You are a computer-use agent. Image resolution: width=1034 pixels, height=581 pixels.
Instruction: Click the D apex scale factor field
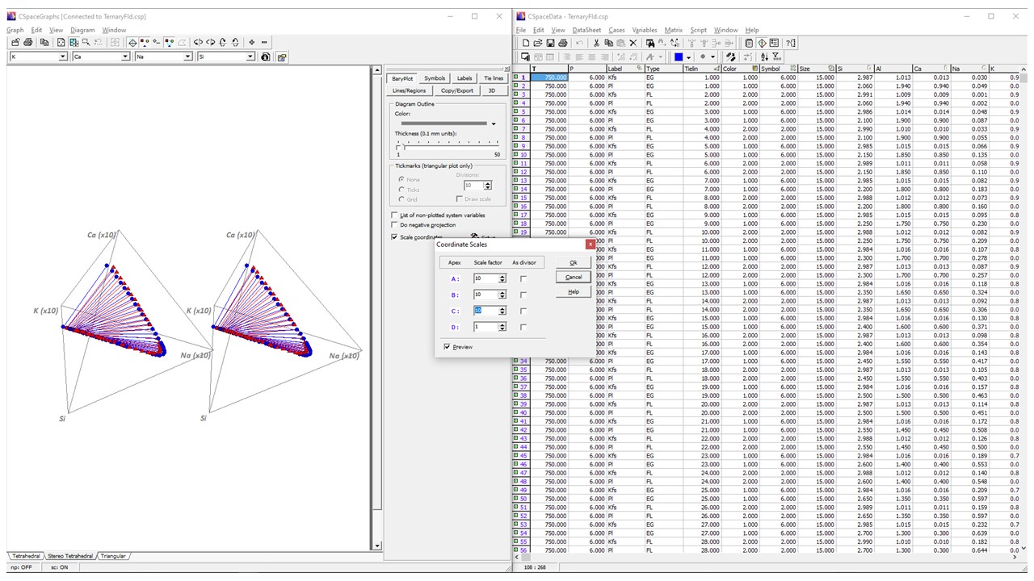point(485,327)
